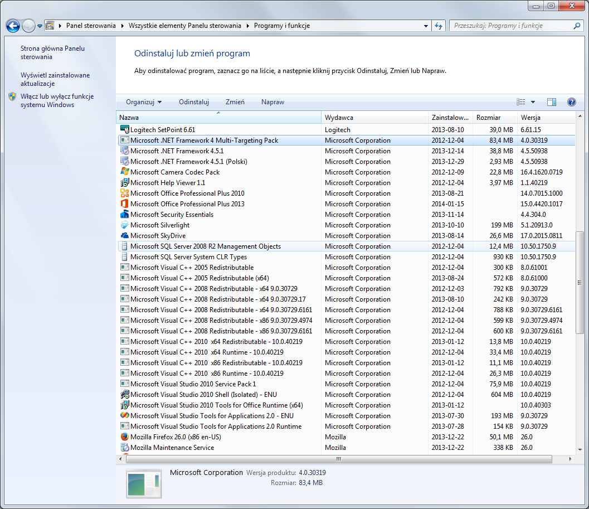The width and height of the screenshot is (589, 509).
Task: Click the Control Panel icon in address bar
Action: pos(50,26)
